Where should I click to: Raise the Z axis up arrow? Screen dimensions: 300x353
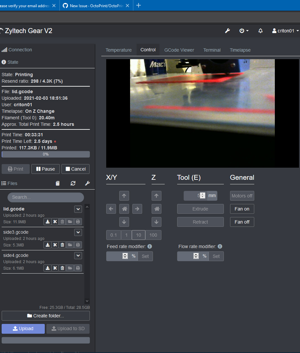point(157,196)
